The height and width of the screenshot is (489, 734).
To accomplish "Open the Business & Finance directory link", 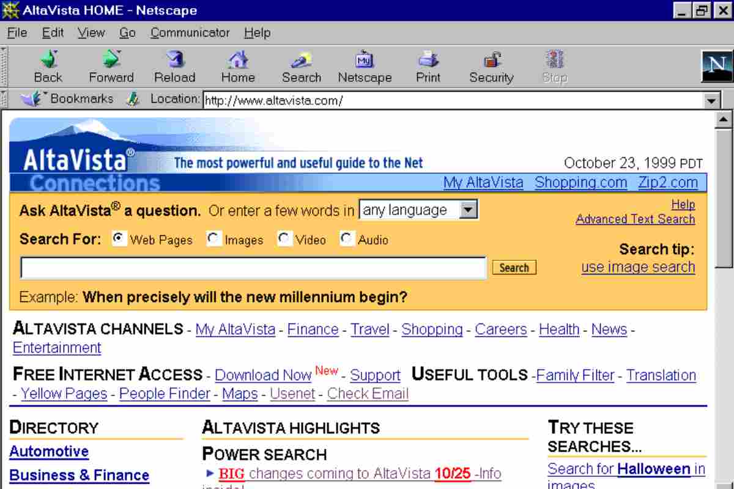I will (79, 475).
